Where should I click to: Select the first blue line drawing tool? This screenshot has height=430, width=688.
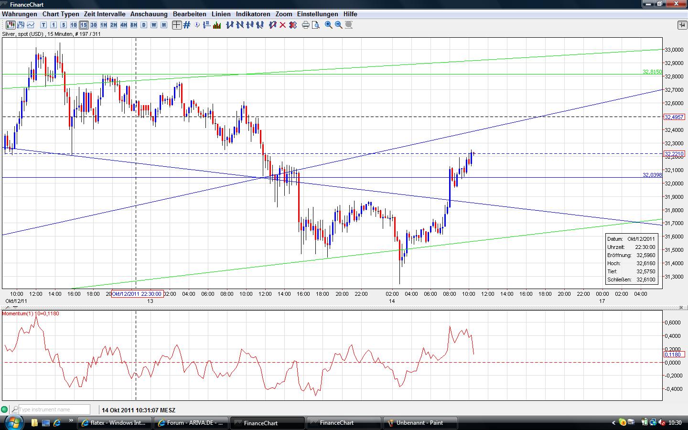point(230,25)
